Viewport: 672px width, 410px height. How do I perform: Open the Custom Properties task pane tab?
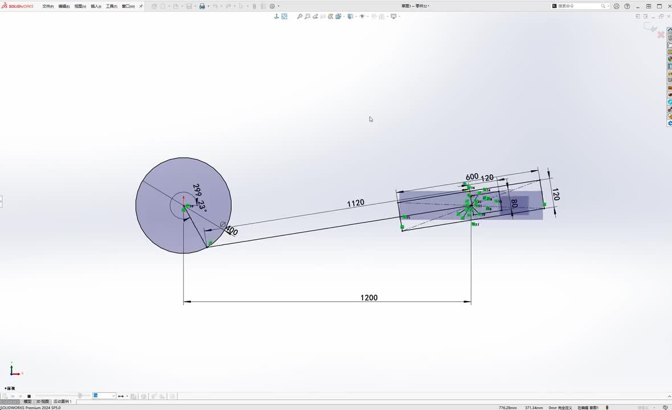pyautogui.click(x=669, y=67)
